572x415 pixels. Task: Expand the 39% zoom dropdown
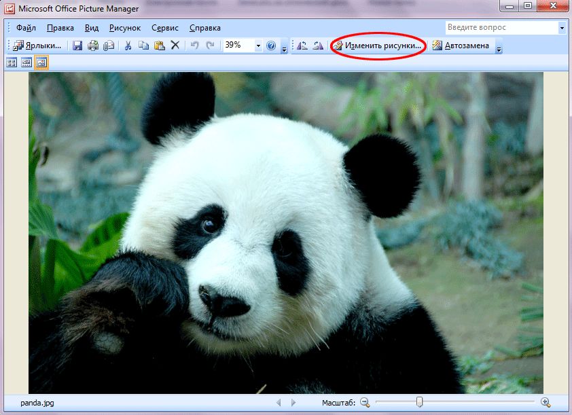258,46
